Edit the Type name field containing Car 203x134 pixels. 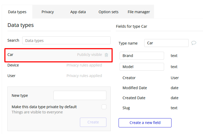pos(166,43)
